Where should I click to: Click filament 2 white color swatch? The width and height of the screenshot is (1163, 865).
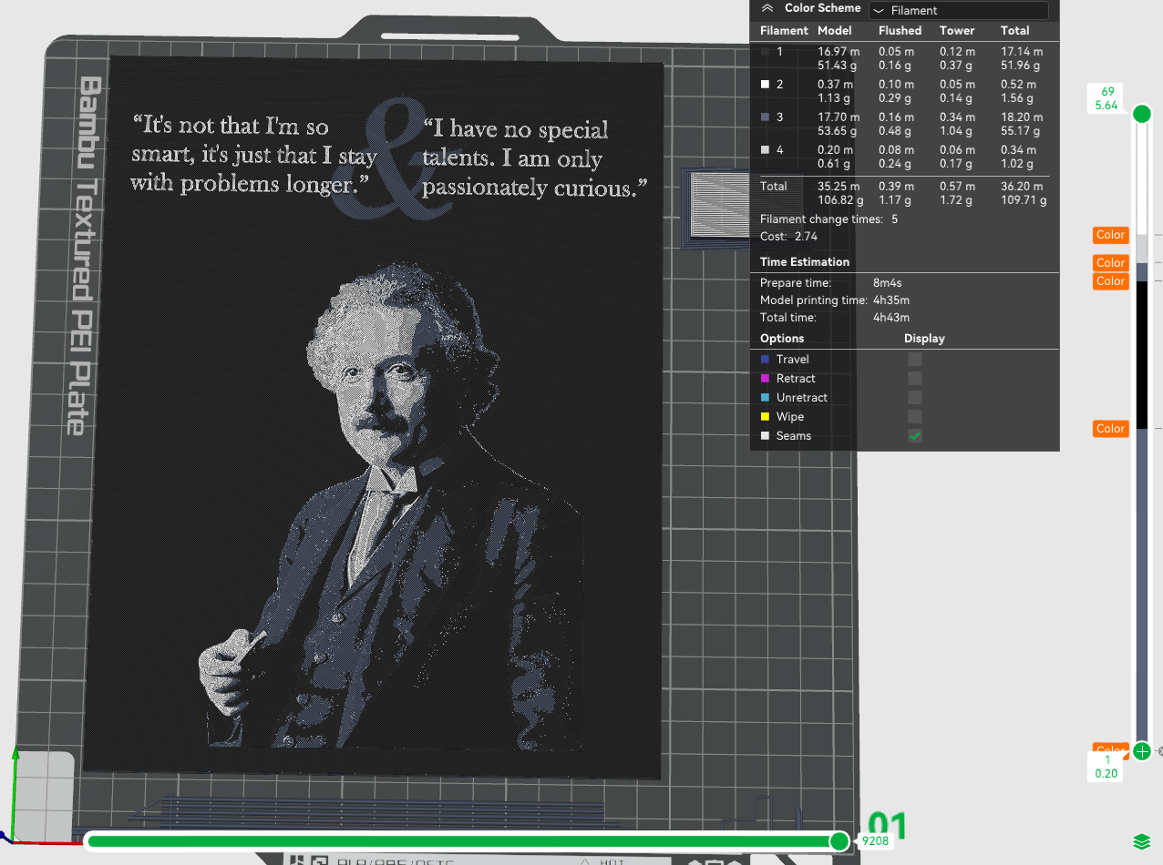pyautogui.click(x=766, y=85)
